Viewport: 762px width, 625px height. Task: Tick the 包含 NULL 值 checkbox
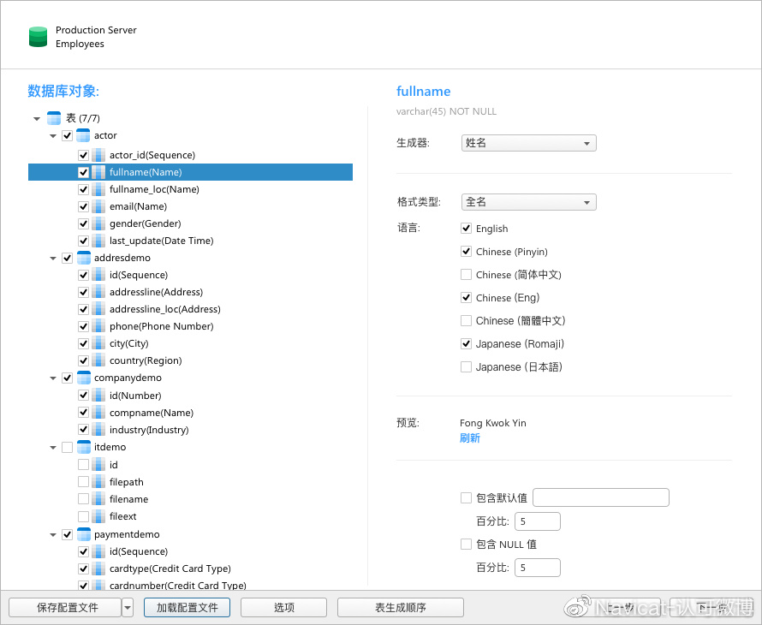click(466, 545)
